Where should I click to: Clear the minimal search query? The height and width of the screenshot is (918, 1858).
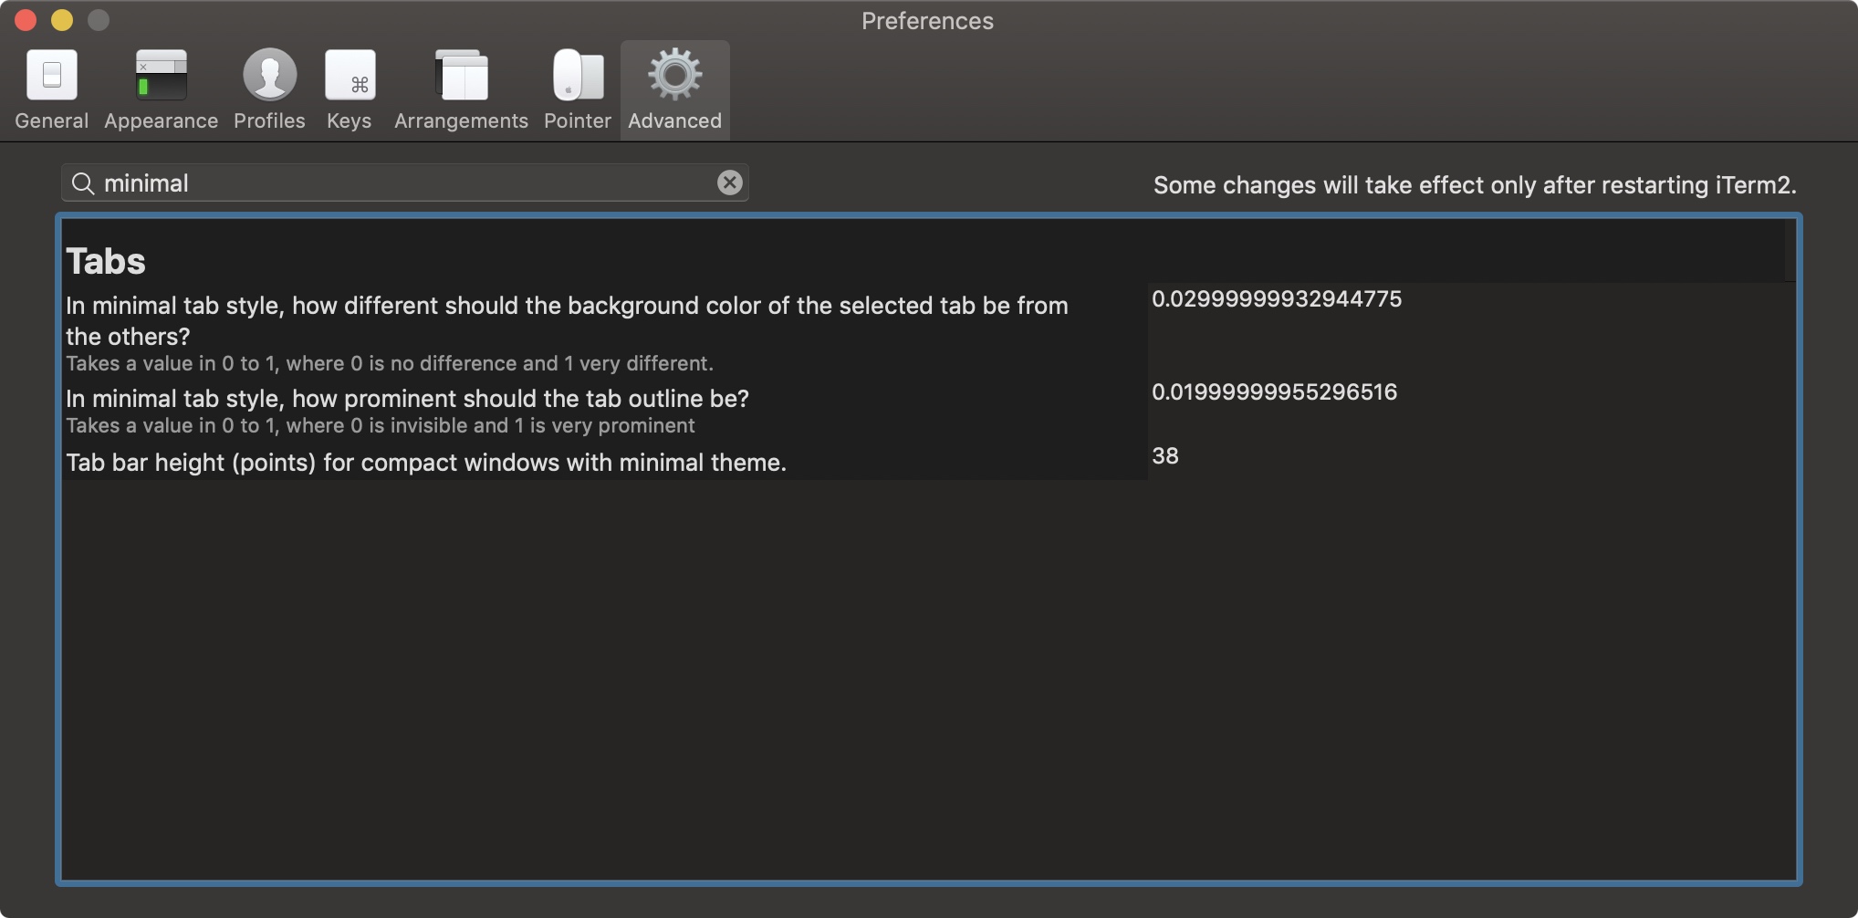[x=728, y=183]
